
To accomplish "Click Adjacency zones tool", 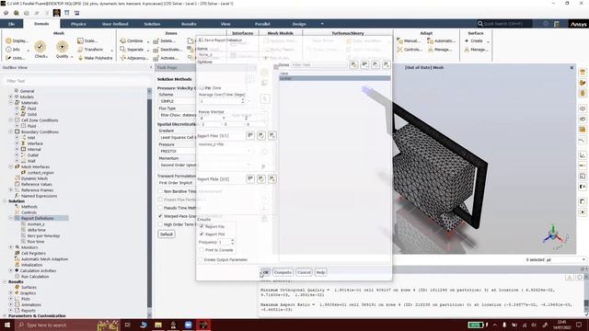I will click(133, 58).
